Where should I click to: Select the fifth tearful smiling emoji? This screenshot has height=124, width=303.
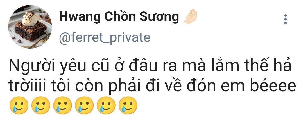(106, 105)
